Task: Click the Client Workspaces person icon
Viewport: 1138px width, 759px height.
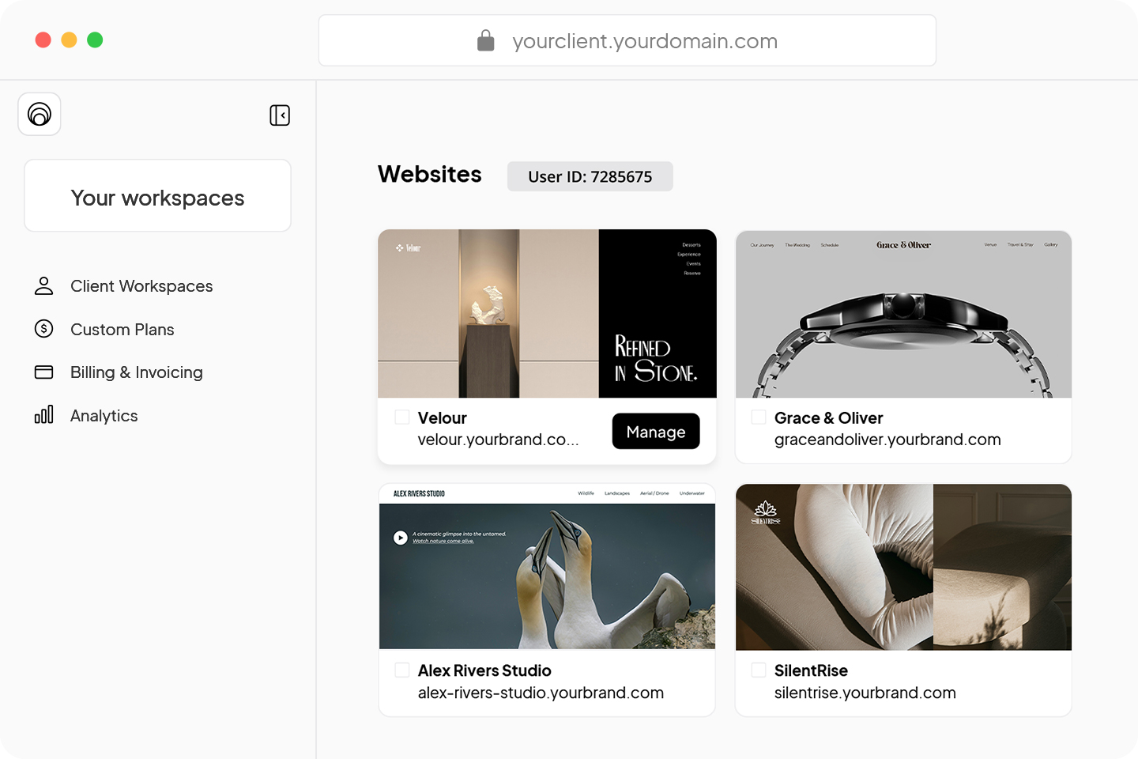Action: tap(44, 286)
